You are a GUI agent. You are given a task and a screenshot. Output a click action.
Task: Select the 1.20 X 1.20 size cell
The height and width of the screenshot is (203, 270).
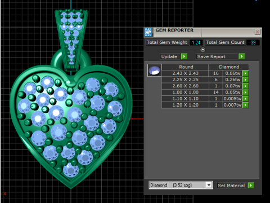pos(185,105)
